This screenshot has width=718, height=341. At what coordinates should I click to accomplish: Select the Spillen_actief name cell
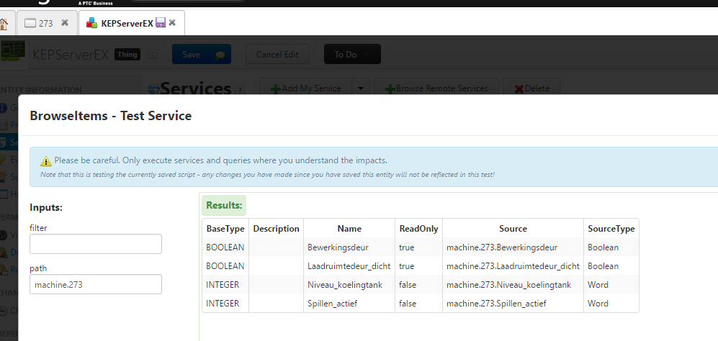point(349,304)
